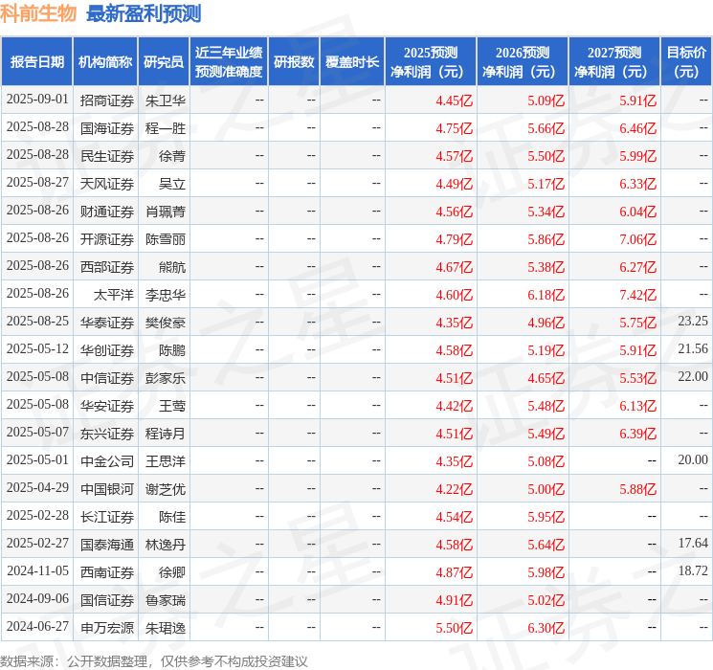This screenshot has width=713, height=670.
Task: Click the target price 18.72
Action: coord(693,570)
